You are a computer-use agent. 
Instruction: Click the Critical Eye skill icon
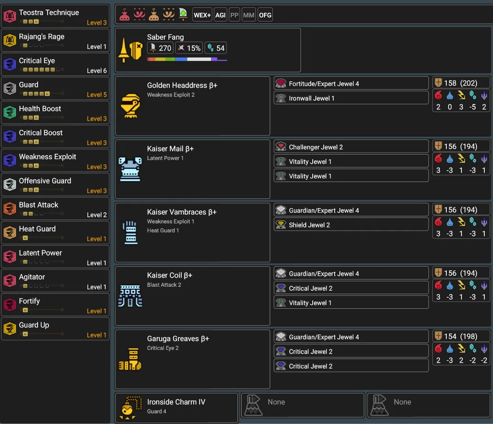coord(10,64)
